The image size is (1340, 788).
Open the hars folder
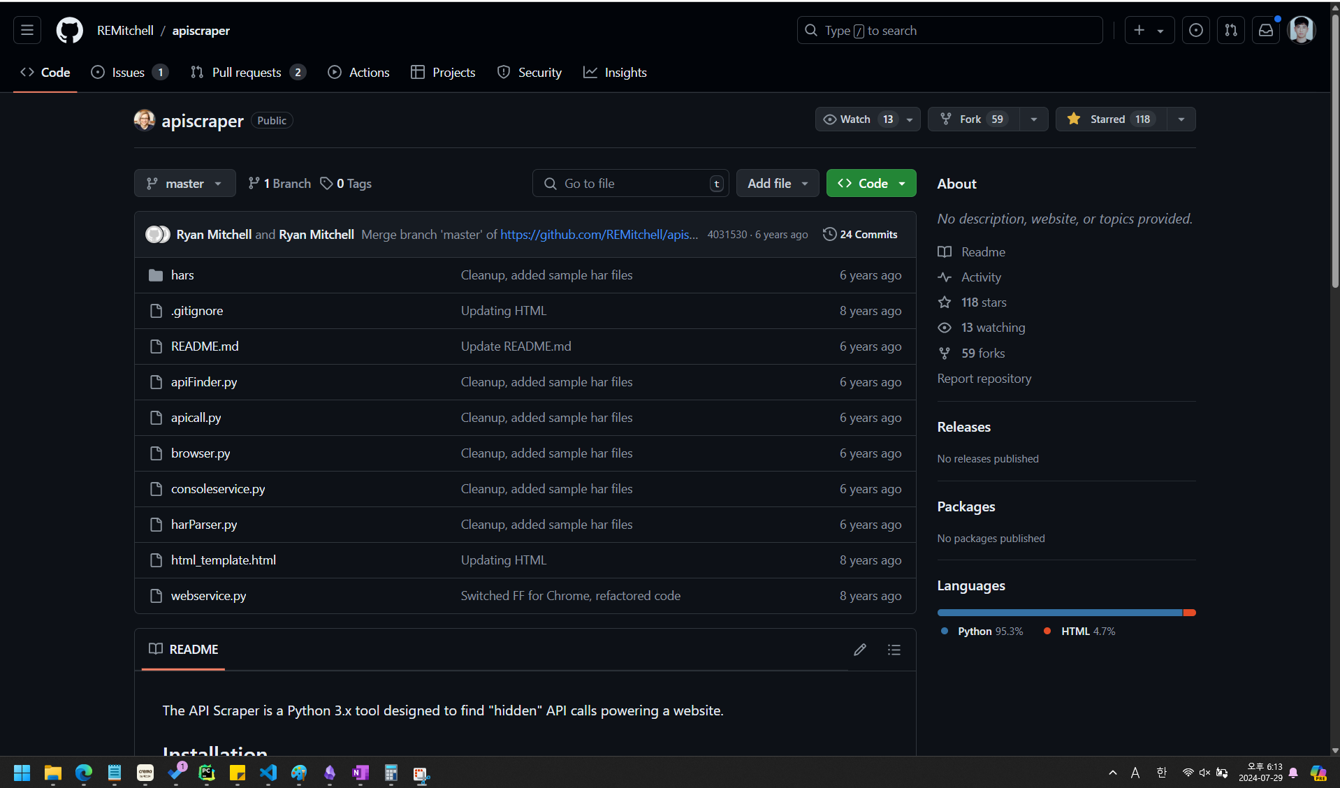pos(182,275)
